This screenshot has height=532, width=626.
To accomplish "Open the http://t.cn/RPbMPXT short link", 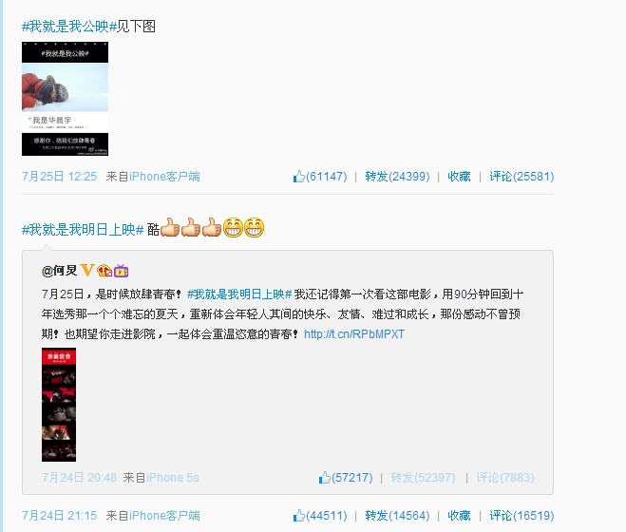I will 354,333.
